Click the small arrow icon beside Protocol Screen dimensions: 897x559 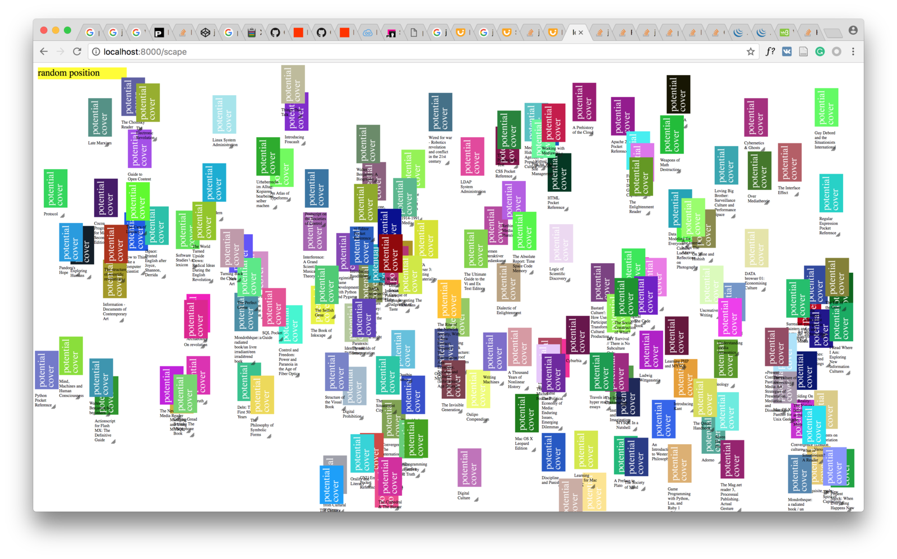click(x=62, y=215)
